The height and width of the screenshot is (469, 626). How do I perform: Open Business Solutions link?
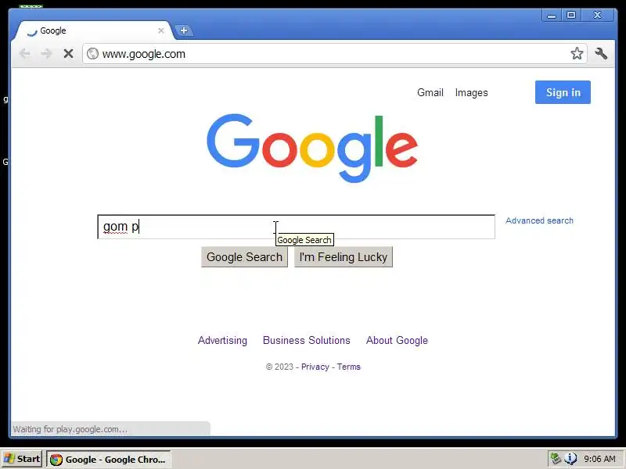[x=306, y=340]
